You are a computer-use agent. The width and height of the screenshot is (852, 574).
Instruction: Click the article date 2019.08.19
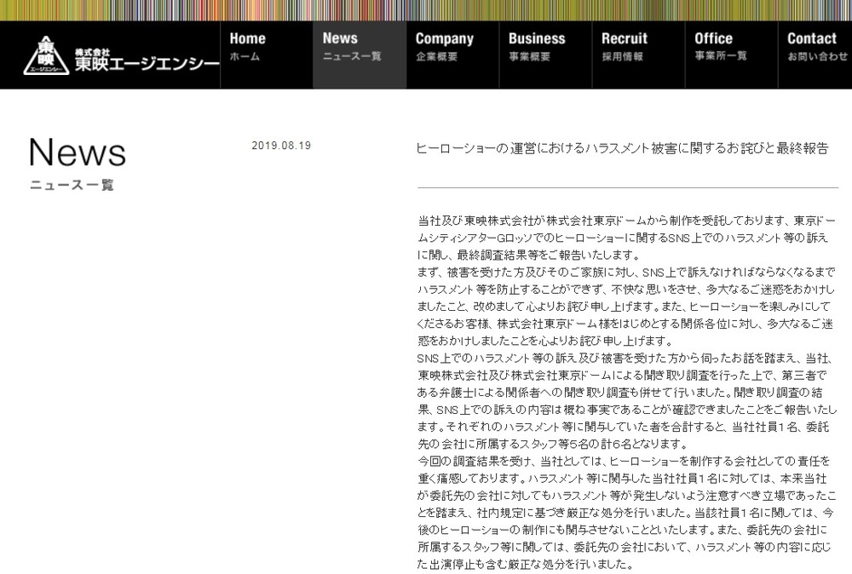(281, 146)
